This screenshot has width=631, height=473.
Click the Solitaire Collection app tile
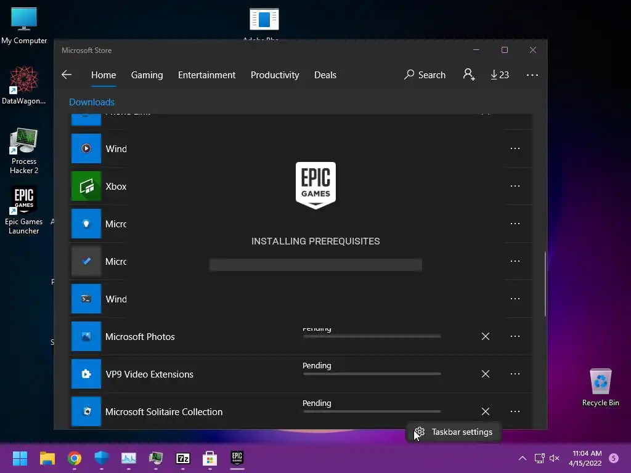coord(86,411)
